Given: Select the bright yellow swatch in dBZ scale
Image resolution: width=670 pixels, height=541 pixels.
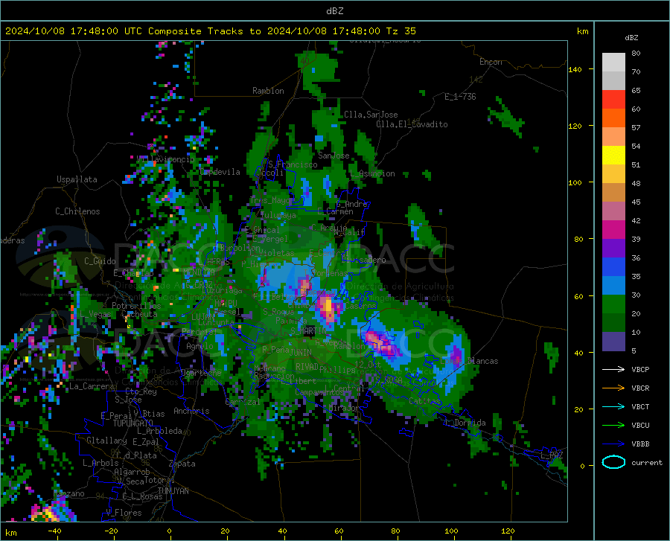Looking at the screenshot, I should pos(613,155).
